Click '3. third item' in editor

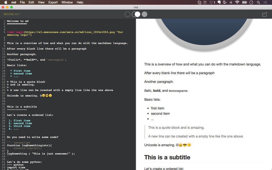pos(19,126)
